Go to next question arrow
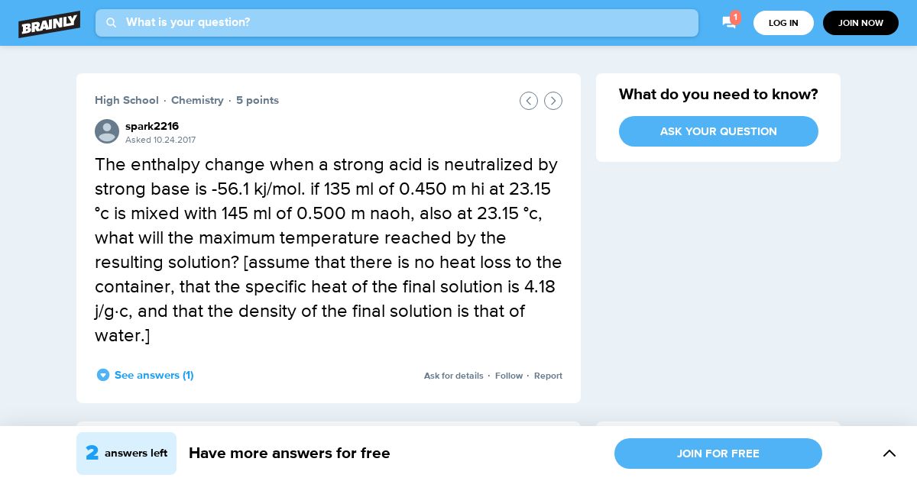917x481 pixels. coord(553,101)
